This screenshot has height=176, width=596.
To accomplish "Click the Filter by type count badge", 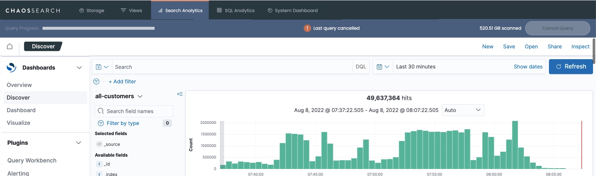I will click(x=167, y=123).
